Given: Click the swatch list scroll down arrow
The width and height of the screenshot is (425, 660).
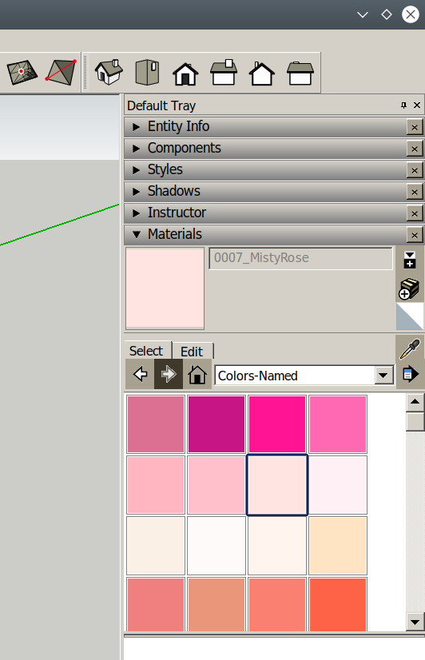Looking at the screenshot, I should pos(415,622).
